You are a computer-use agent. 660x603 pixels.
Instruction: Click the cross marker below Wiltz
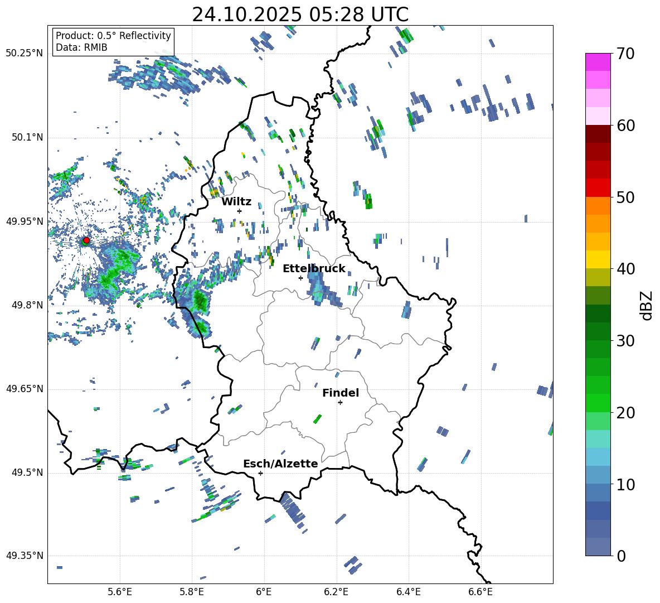point(240,211)
